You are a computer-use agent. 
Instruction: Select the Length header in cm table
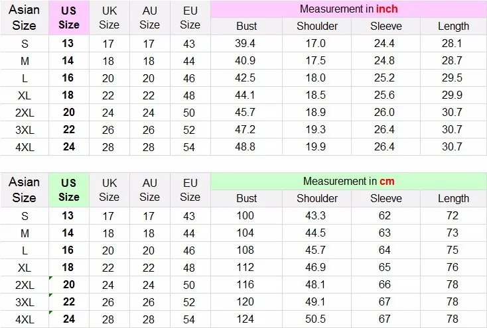point(453,198)
